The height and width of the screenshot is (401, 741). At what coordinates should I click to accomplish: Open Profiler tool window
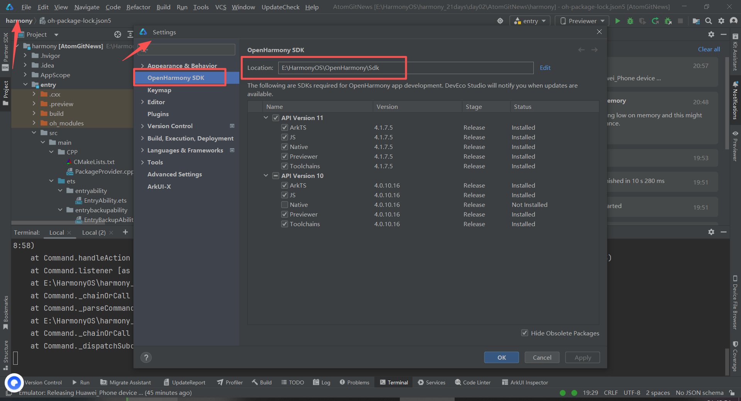pos(230,382)
